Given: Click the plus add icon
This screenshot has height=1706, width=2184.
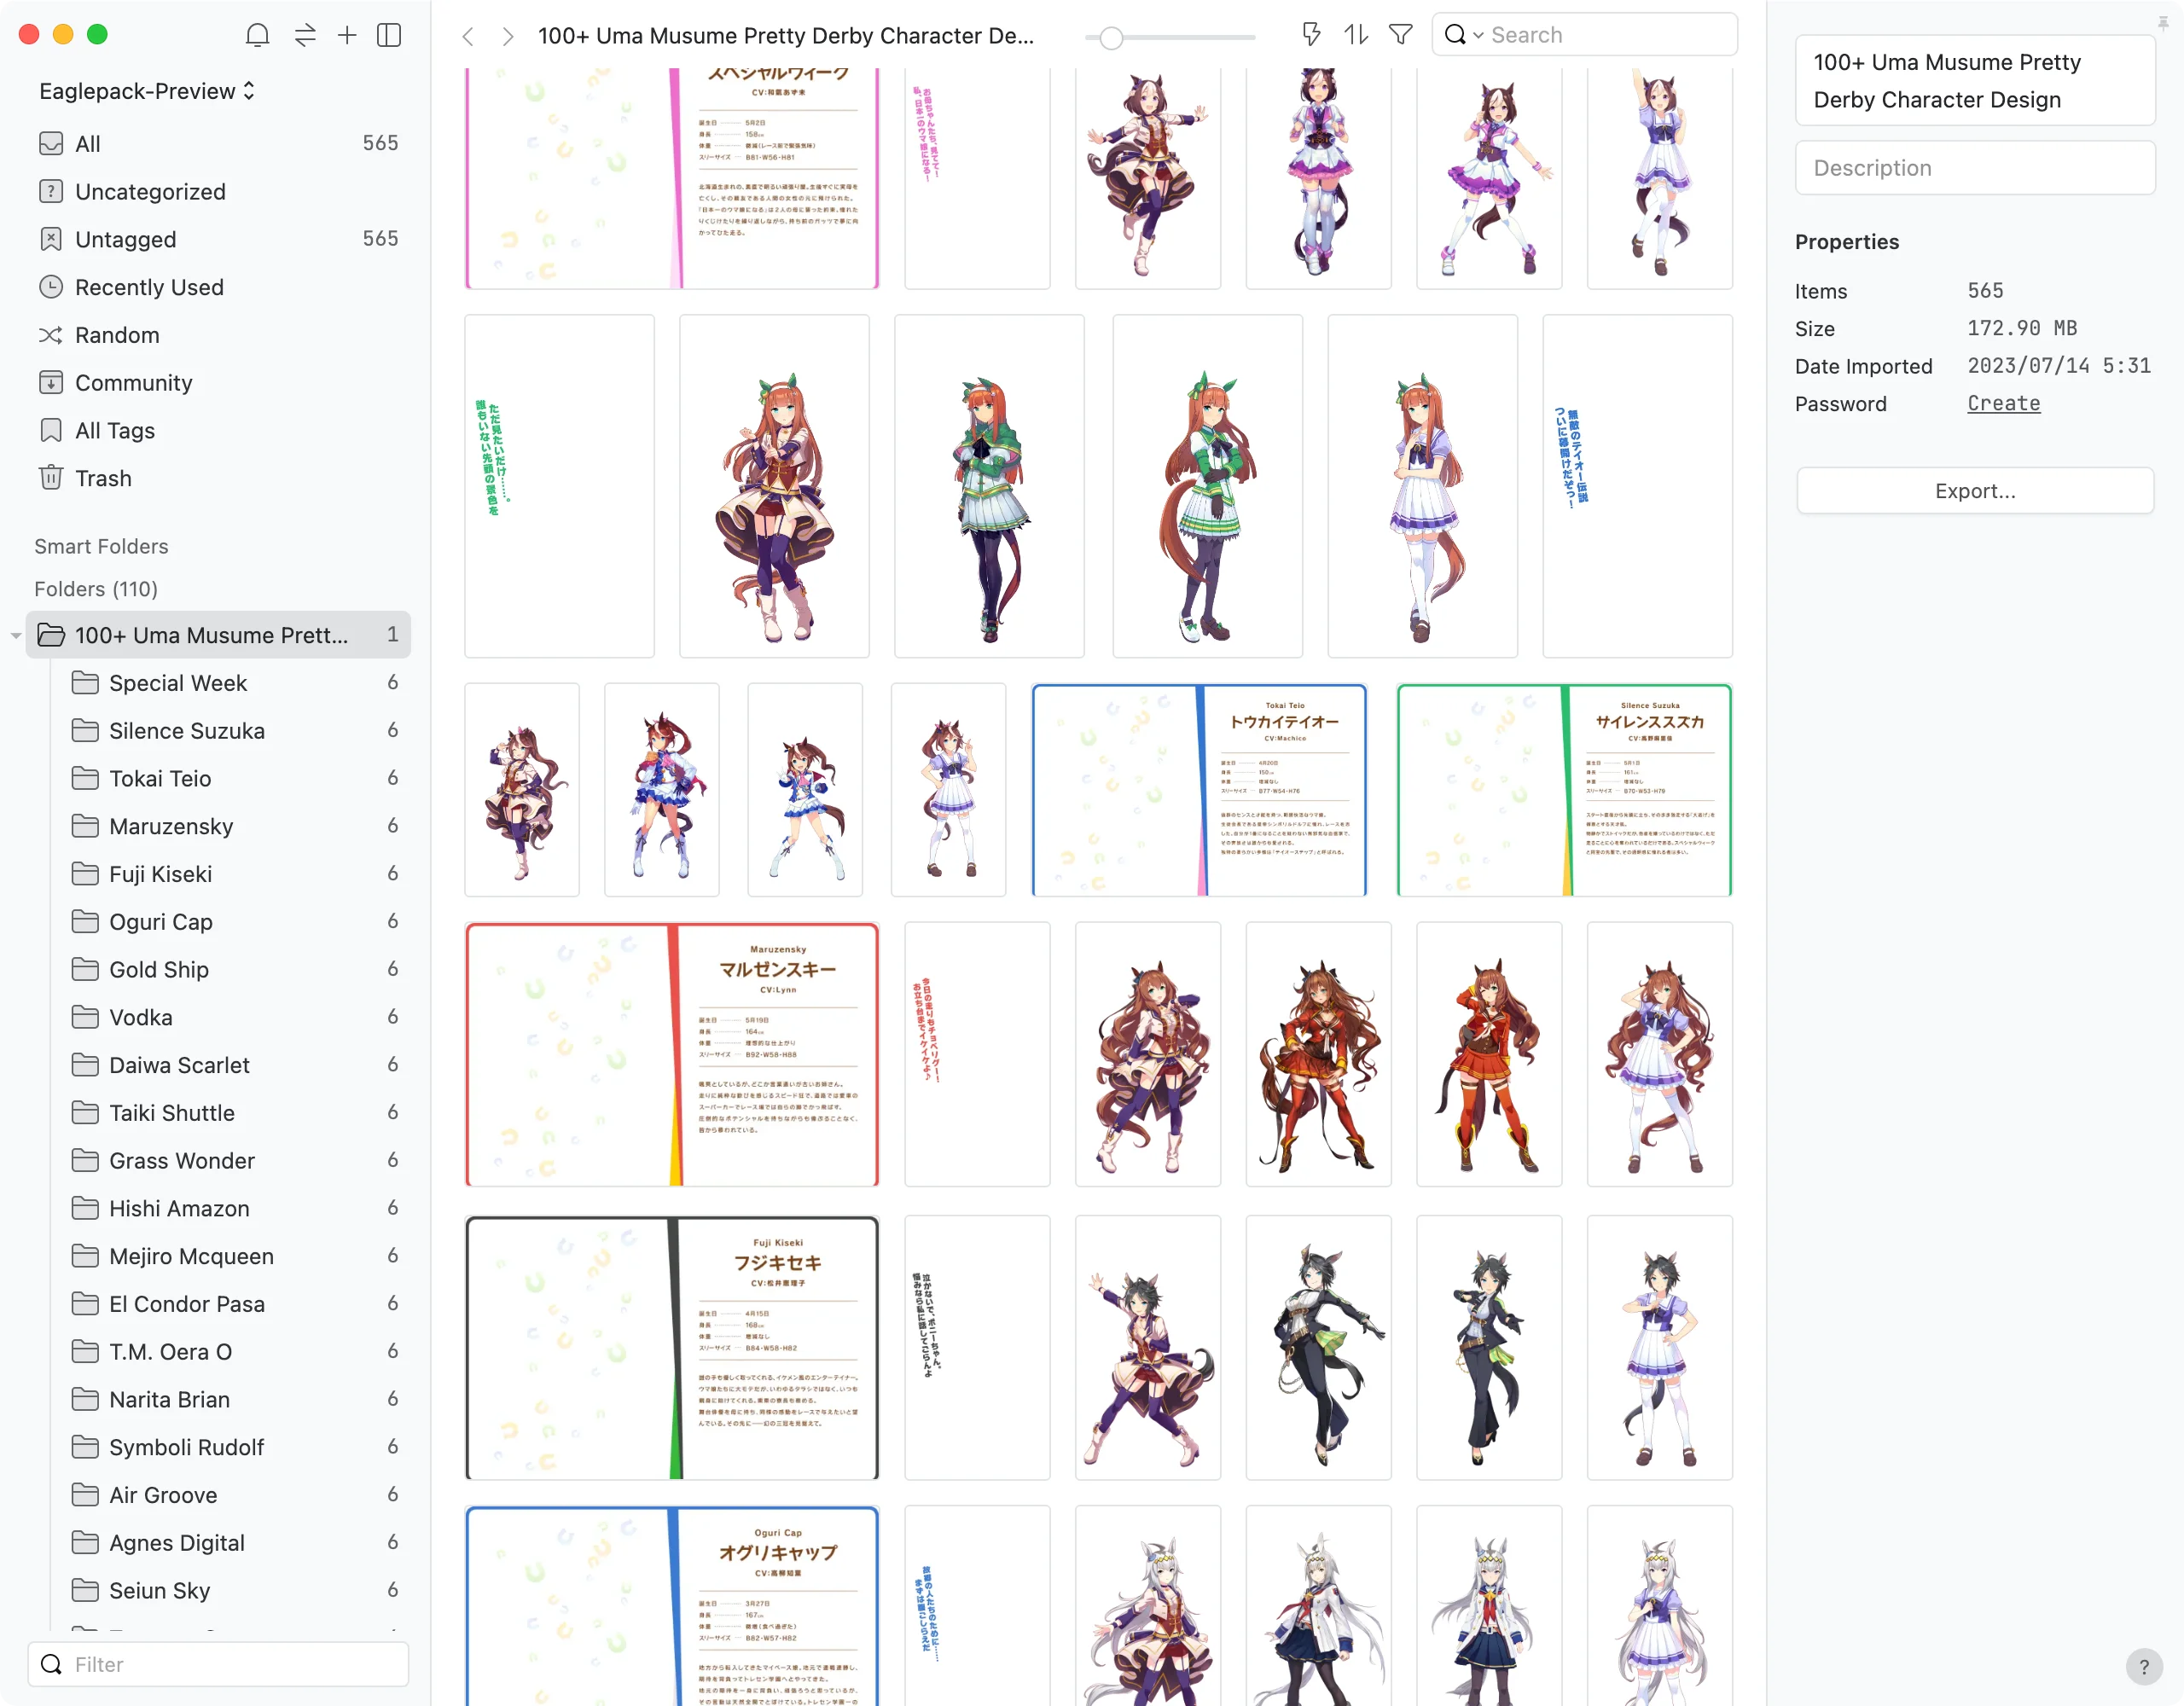Looking at the screenshot, I should coord(347,35).
